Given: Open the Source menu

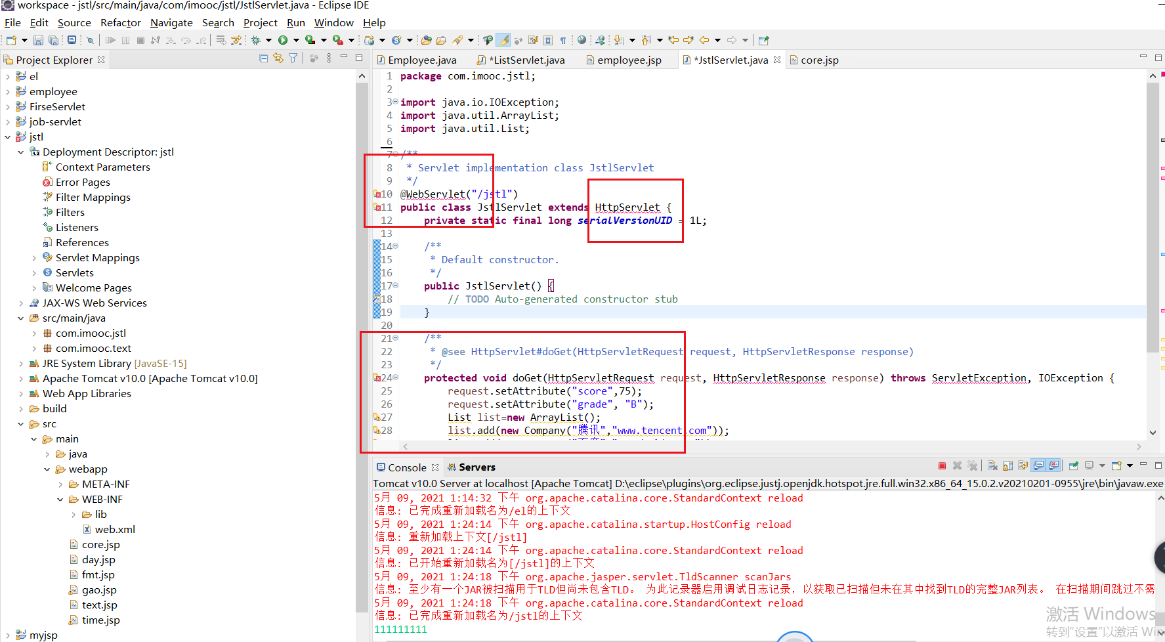Looking at the screenshot, I should pyautogui.click(x=74, y=22).
